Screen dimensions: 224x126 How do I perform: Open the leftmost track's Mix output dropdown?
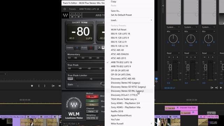click(x=173, y=31)
